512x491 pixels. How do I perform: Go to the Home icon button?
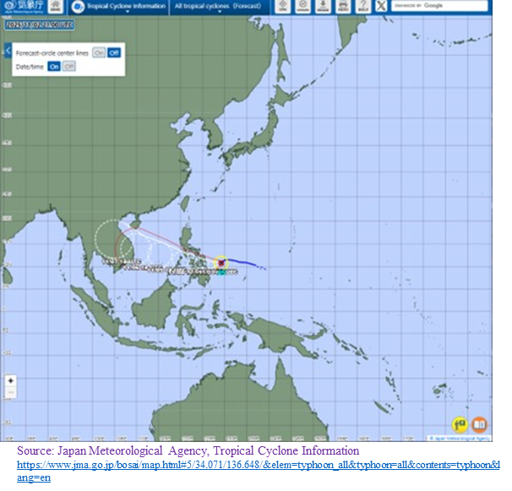point(281,7)
